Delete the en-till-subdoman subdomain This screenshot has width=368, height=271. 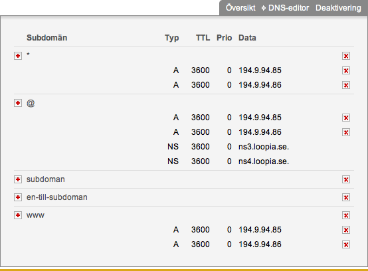346,197
